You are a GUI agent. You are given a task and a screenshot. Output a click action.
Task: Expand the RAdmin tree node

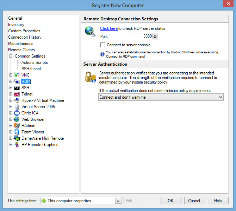click(11, 126)
